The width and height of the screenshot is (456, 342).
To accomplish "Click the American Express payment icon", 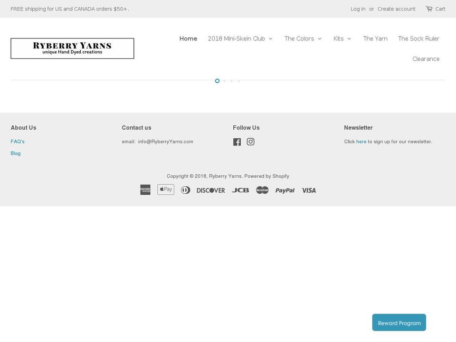I will point(145,190).
